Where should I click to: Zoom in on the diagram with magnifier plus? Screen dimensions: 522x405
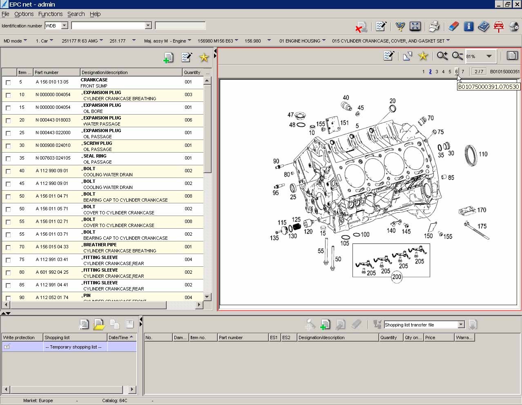click(442, 56)
